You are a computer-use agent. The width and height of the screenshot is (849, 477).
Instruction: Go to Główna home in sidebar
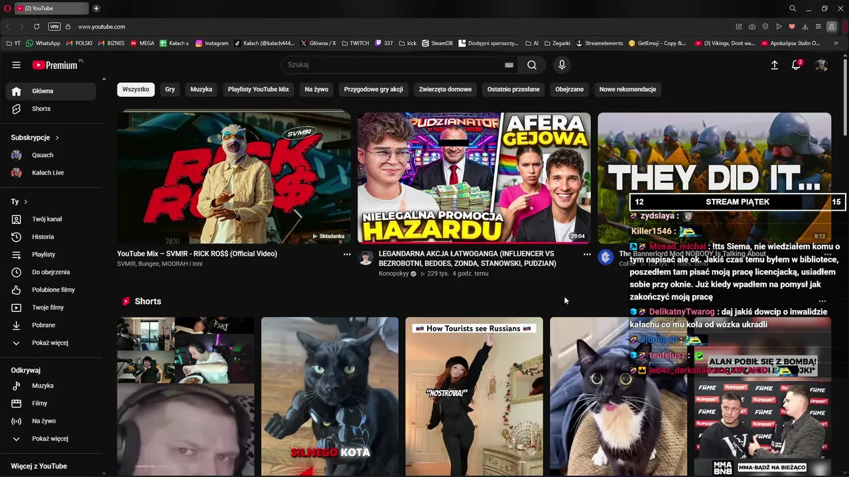point(50,91)
